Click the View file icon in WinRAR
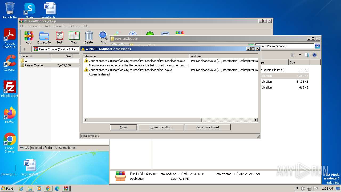This screenshot has width=341, height=192. point(74,38)
